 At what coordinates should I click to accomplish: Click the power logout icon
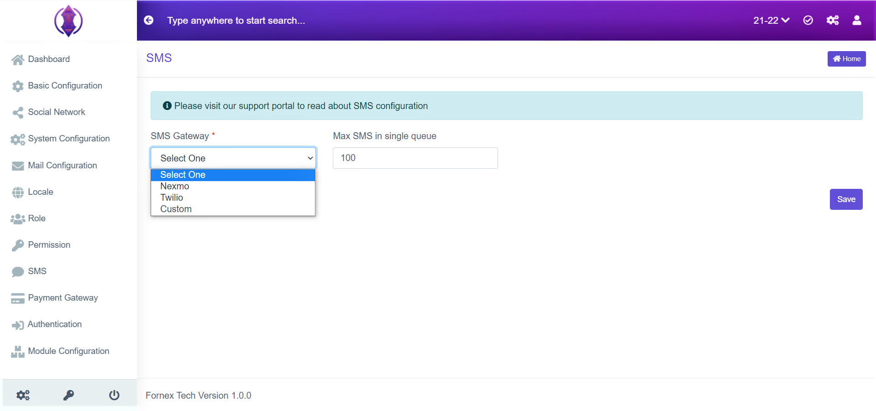(x=114, y=395)
